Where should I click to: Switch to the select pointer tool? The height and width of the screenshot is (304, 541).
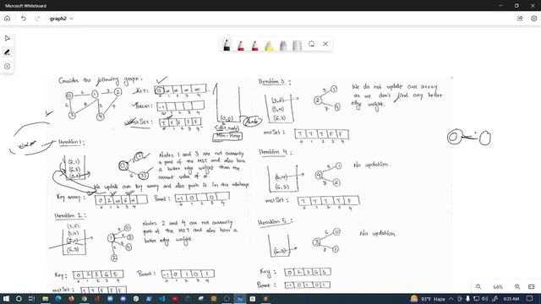tap(8, 38)
